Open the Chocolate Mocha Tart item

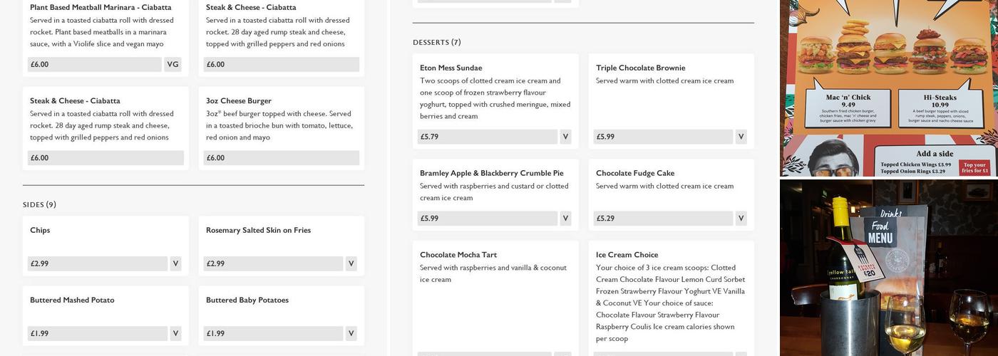click(458, 255)
